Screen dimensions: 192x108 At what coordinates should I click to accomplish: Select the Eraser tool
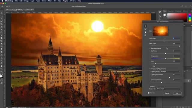pyautogui.click(x=1, y=43)
